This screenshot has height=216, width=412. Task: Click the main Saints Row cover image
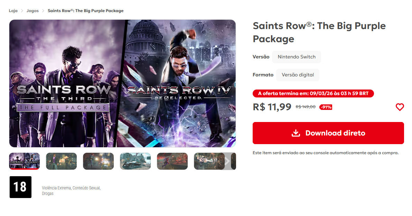(122, 83)
